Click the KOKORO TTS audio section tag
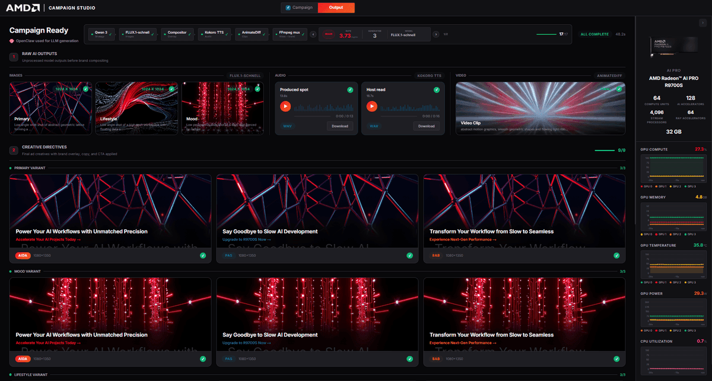 pos(430,76)
